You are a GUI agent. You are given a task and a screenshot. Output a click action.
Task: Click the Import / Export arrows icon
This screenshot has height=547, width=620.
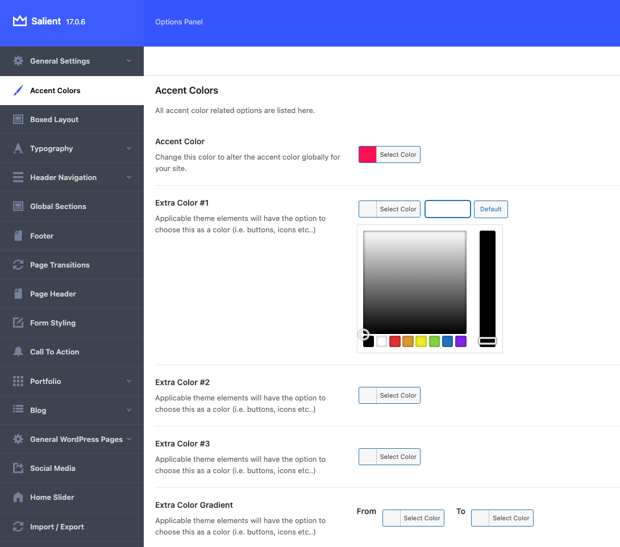pyautogui.click(x=17, y=527)
